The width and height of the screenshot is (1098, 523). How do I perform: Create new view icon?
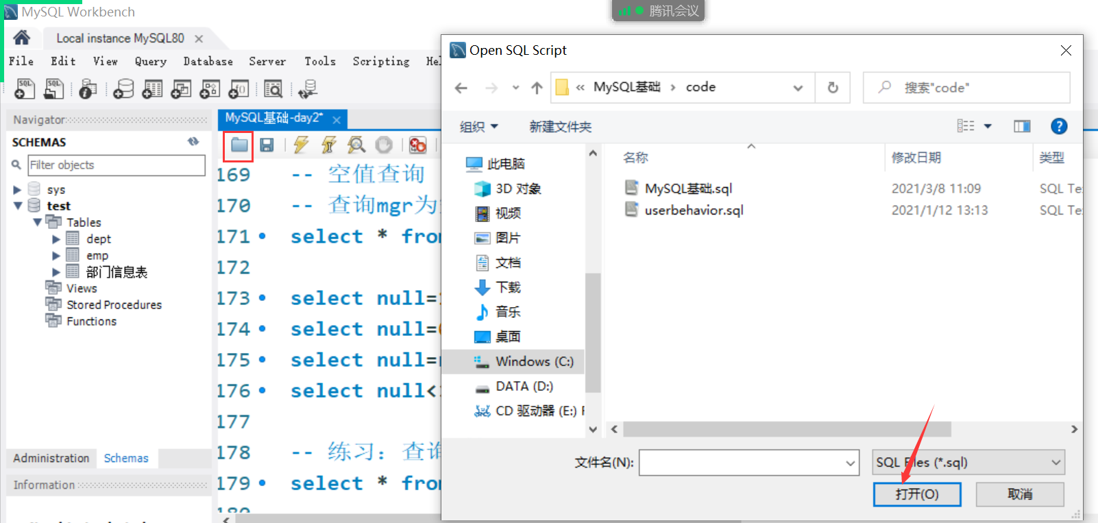tap(181, 88)
